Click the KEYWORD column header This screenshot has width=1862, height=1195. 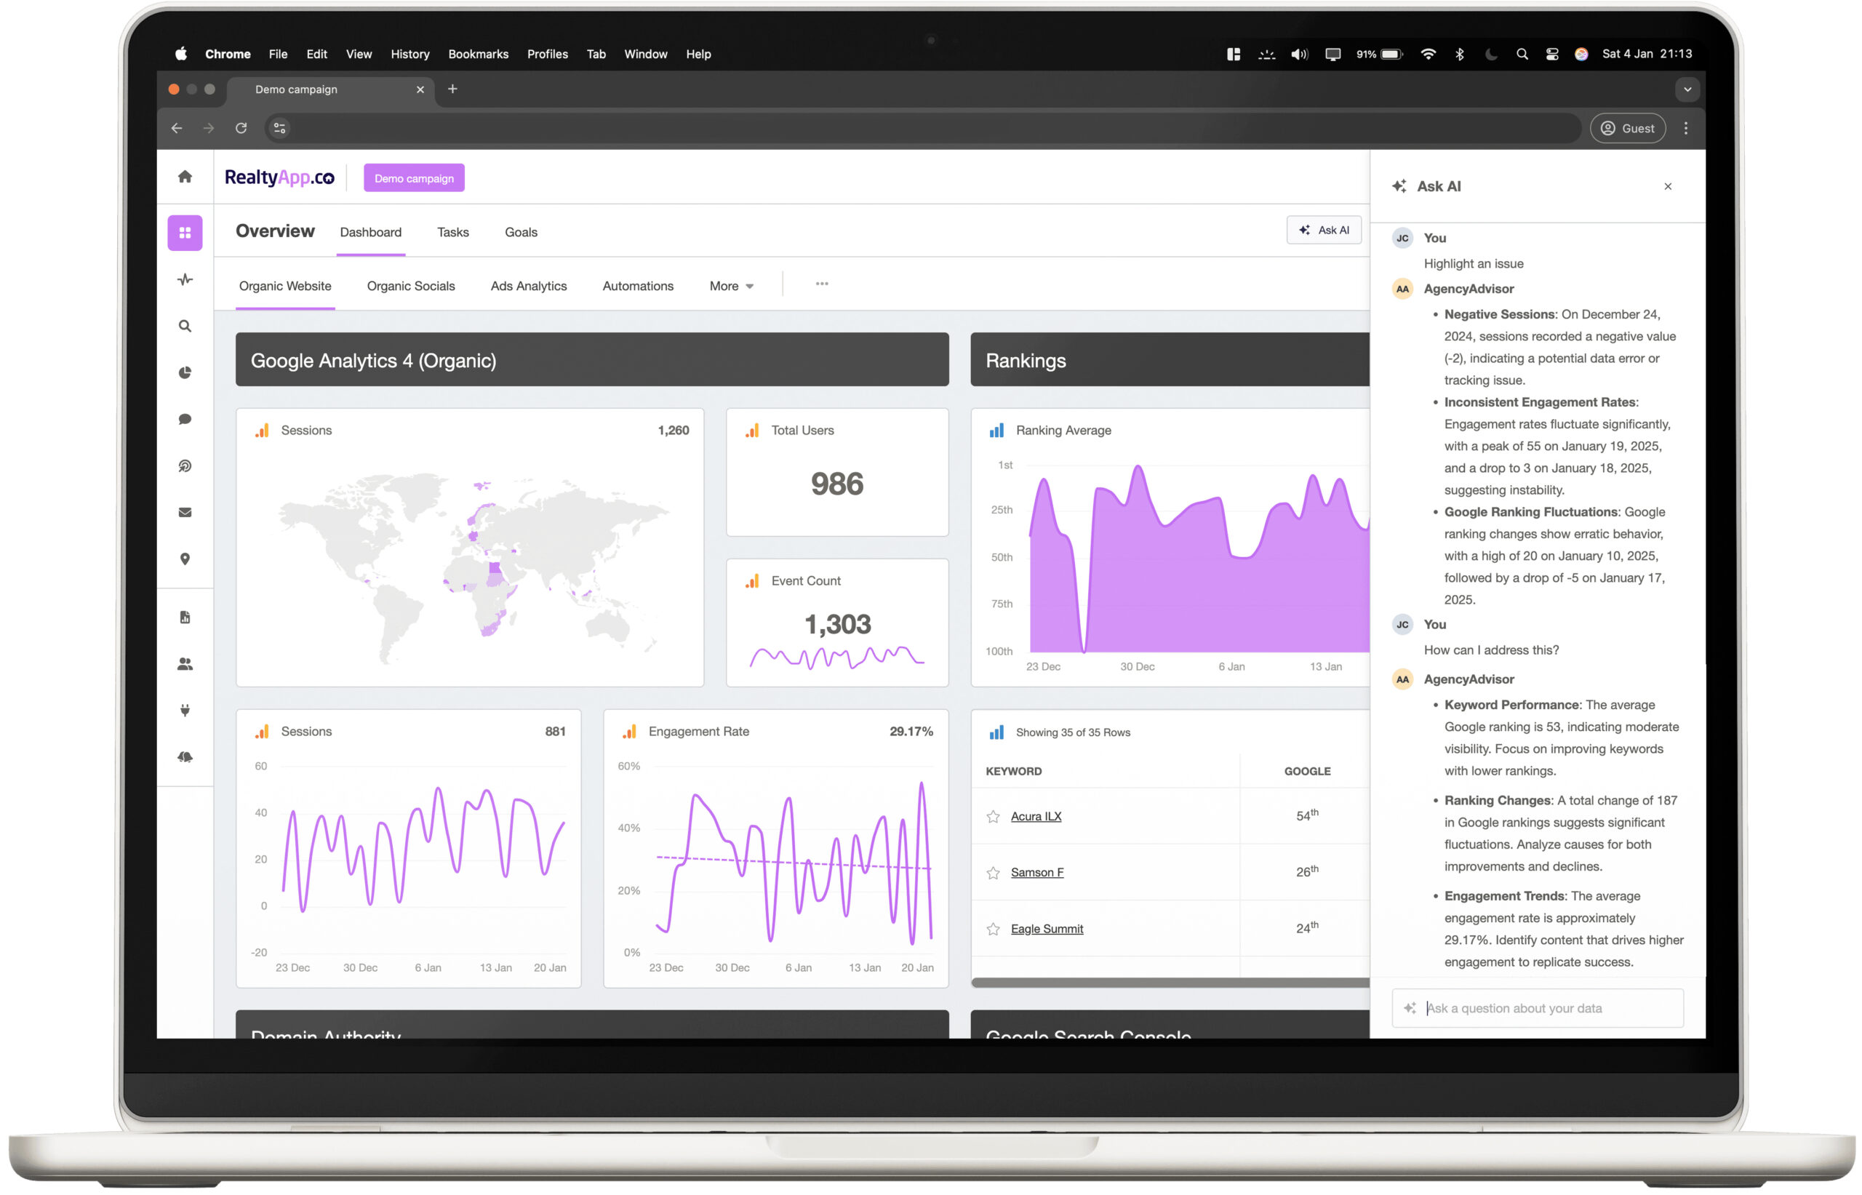point(1013,771)
